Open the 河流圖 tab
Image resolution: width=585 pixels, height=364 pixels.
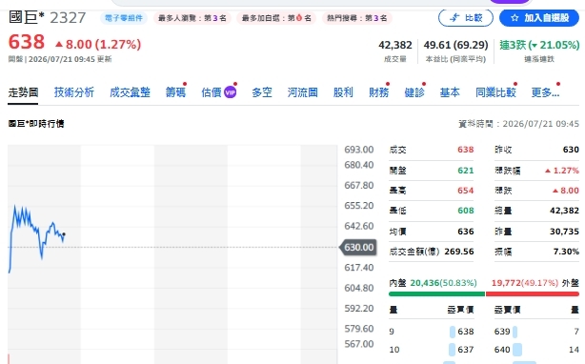[x=303, y=92]
